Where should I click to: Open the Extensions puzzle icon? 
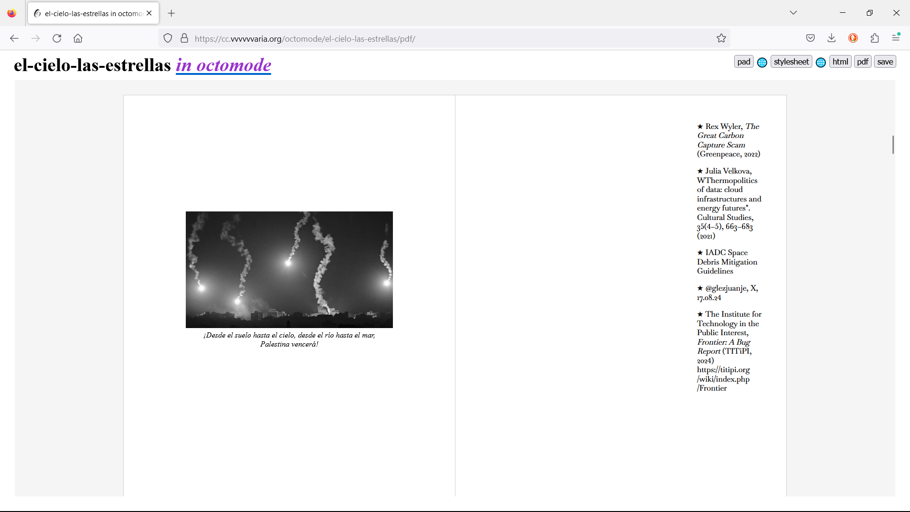874,38
